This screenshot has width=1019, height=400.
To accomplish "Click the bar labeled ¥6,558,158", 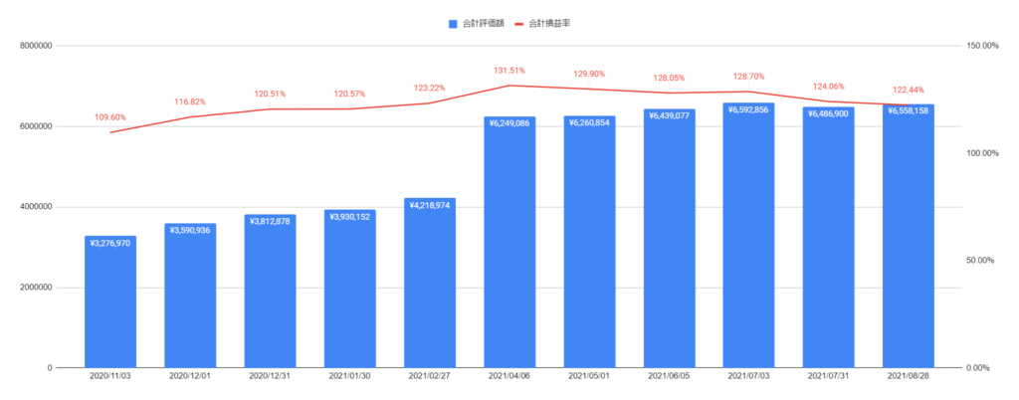I will tap(909, 237).
